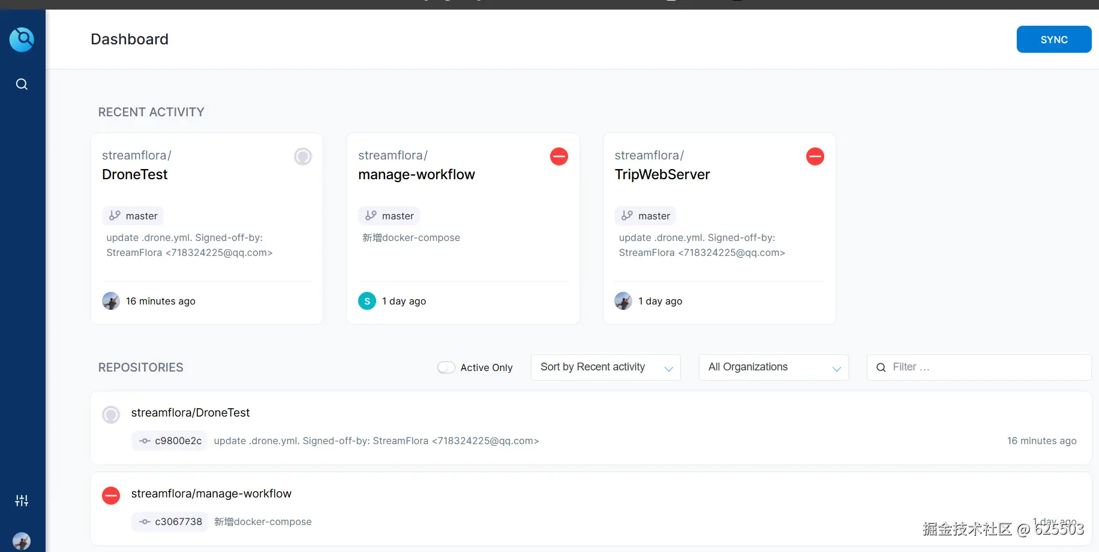This screenshot has width=1099, height=552.
Task: Click the branch icon on manage-workflow card
Action: [x=371, y=216]
